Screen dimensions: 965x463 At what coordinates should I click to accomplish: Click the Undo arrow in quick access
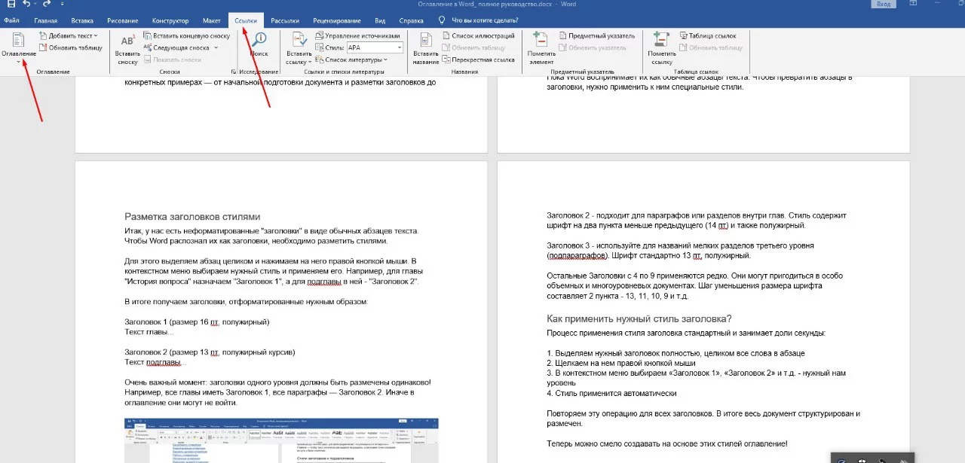click(27, 5)
